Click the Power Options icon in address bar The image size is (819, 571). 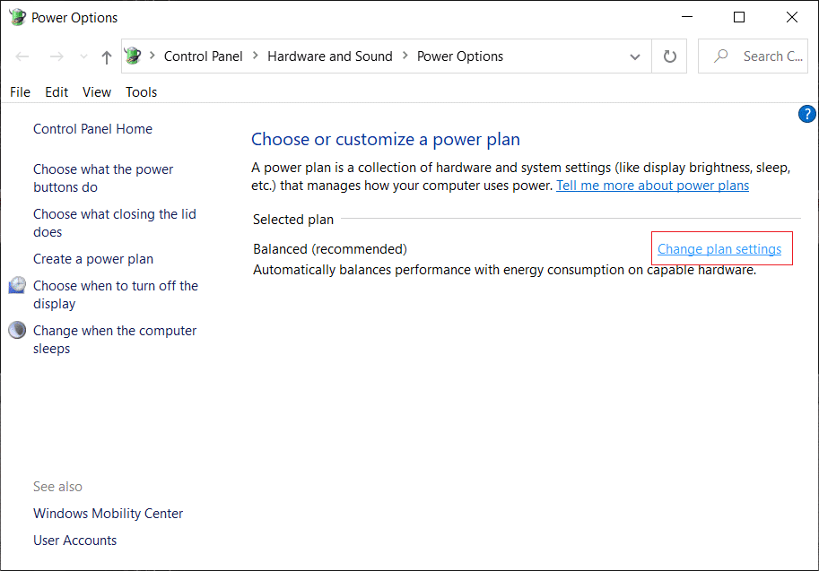coord(134,56)
